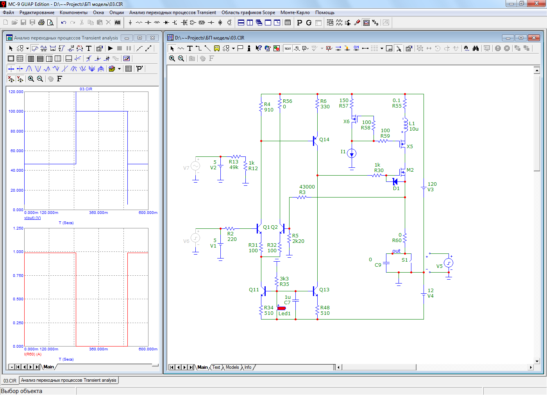This screenshot has height=395, width=547.
Task: Toggle the ON condition display button
Action: click(x=356, y=48)
